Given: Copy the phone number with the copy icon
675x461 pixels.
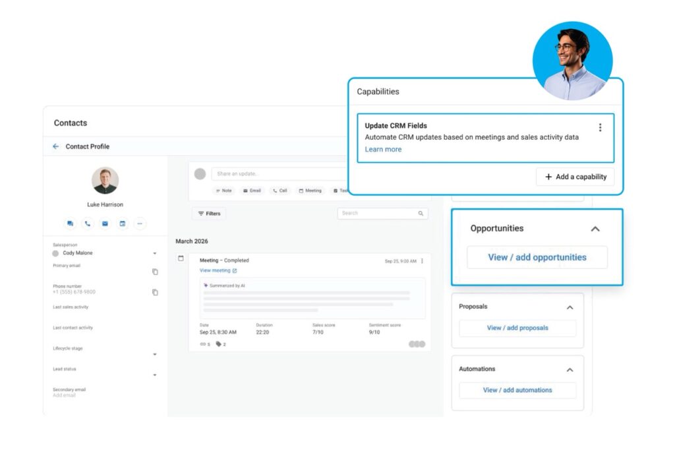Looking at the screenshot, I should [x=155, y=292].
